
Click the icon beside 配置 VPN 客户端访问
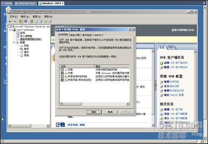click(x=162, y=68)
